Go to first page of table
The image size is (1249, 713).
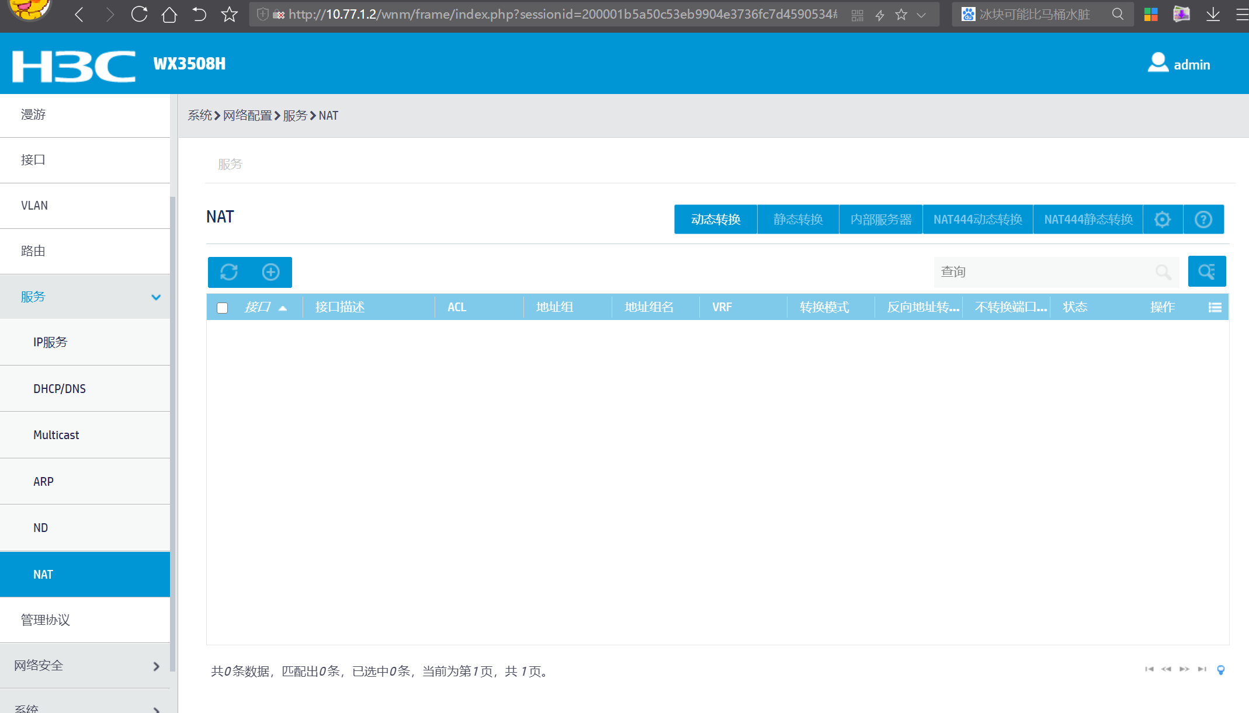(x=1149, y=669)
